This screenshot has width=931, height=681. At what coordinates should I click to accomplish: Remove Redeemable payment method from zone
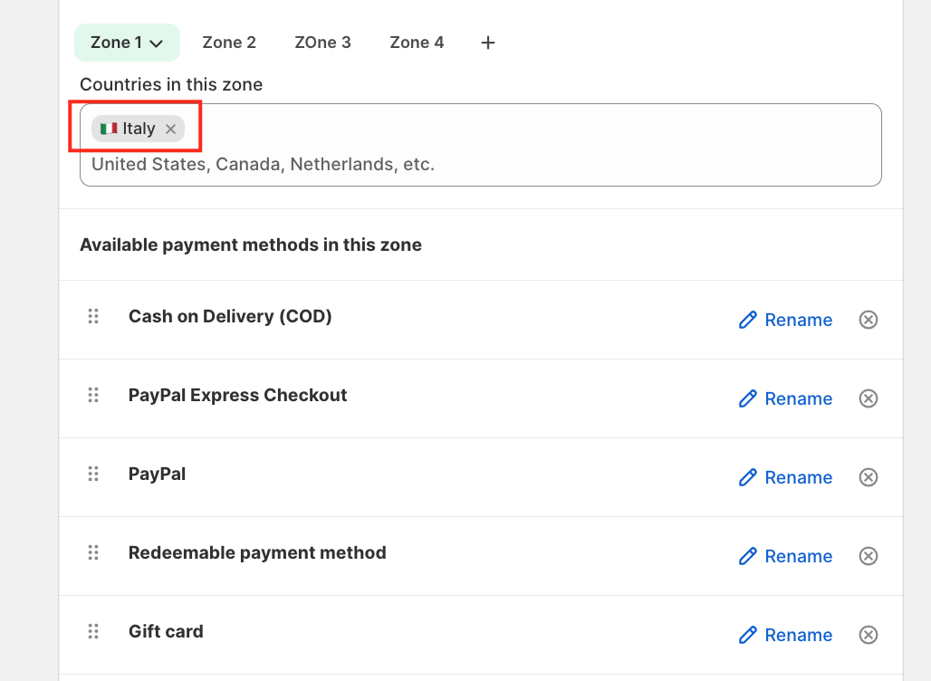(x=868, y=556)
